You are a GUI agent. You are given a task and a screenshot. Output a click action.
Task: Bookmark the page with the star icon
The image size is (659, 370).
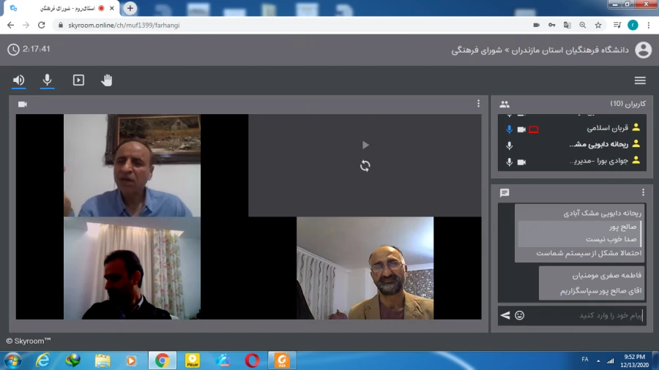[x=598, y=24]
